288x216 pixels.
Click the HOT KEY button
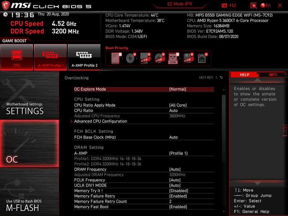[206, 78]
